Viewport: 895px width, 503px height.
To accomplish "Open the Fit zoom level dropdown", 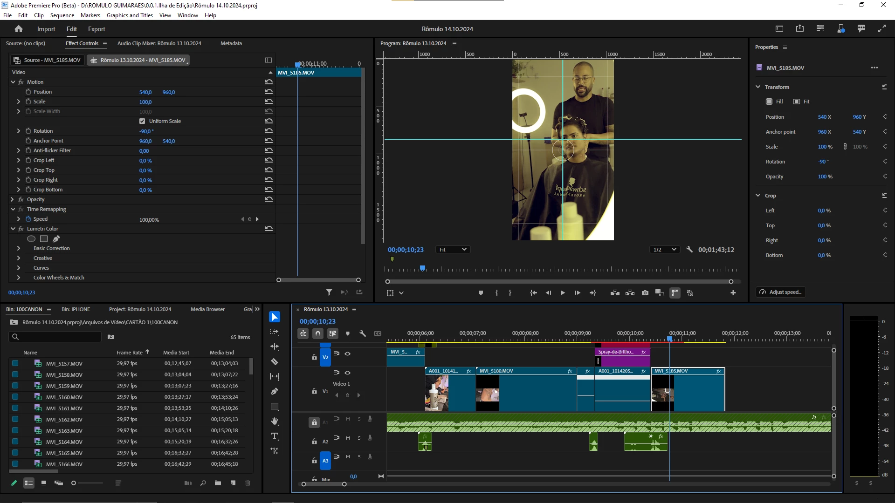I will point(452,250).
